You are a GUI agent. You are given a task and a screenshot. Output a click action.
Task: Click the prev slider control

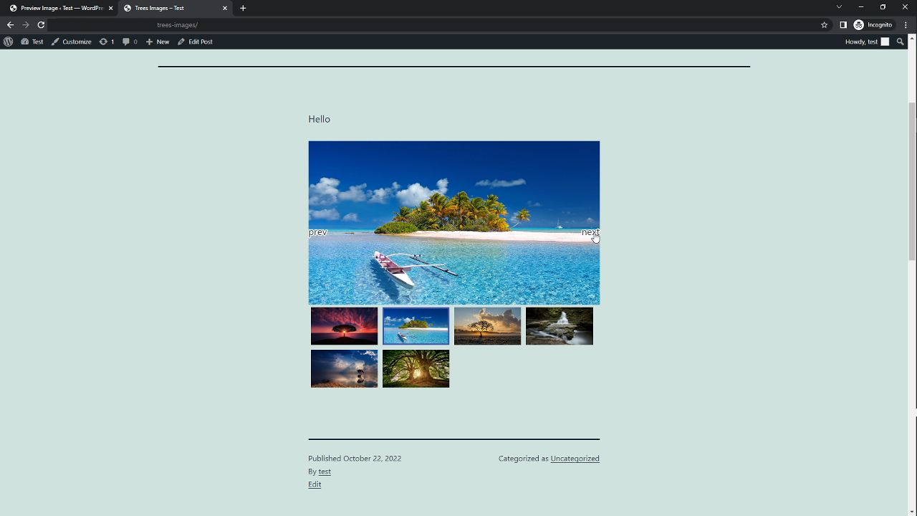tap(317, 232)
